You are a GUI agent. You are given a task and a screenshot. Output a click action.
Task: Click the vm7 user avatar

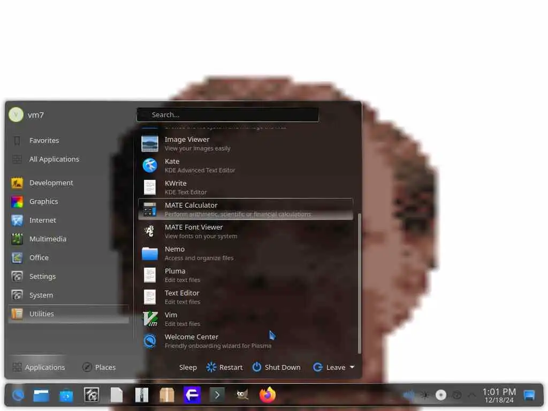coord(16,115)
